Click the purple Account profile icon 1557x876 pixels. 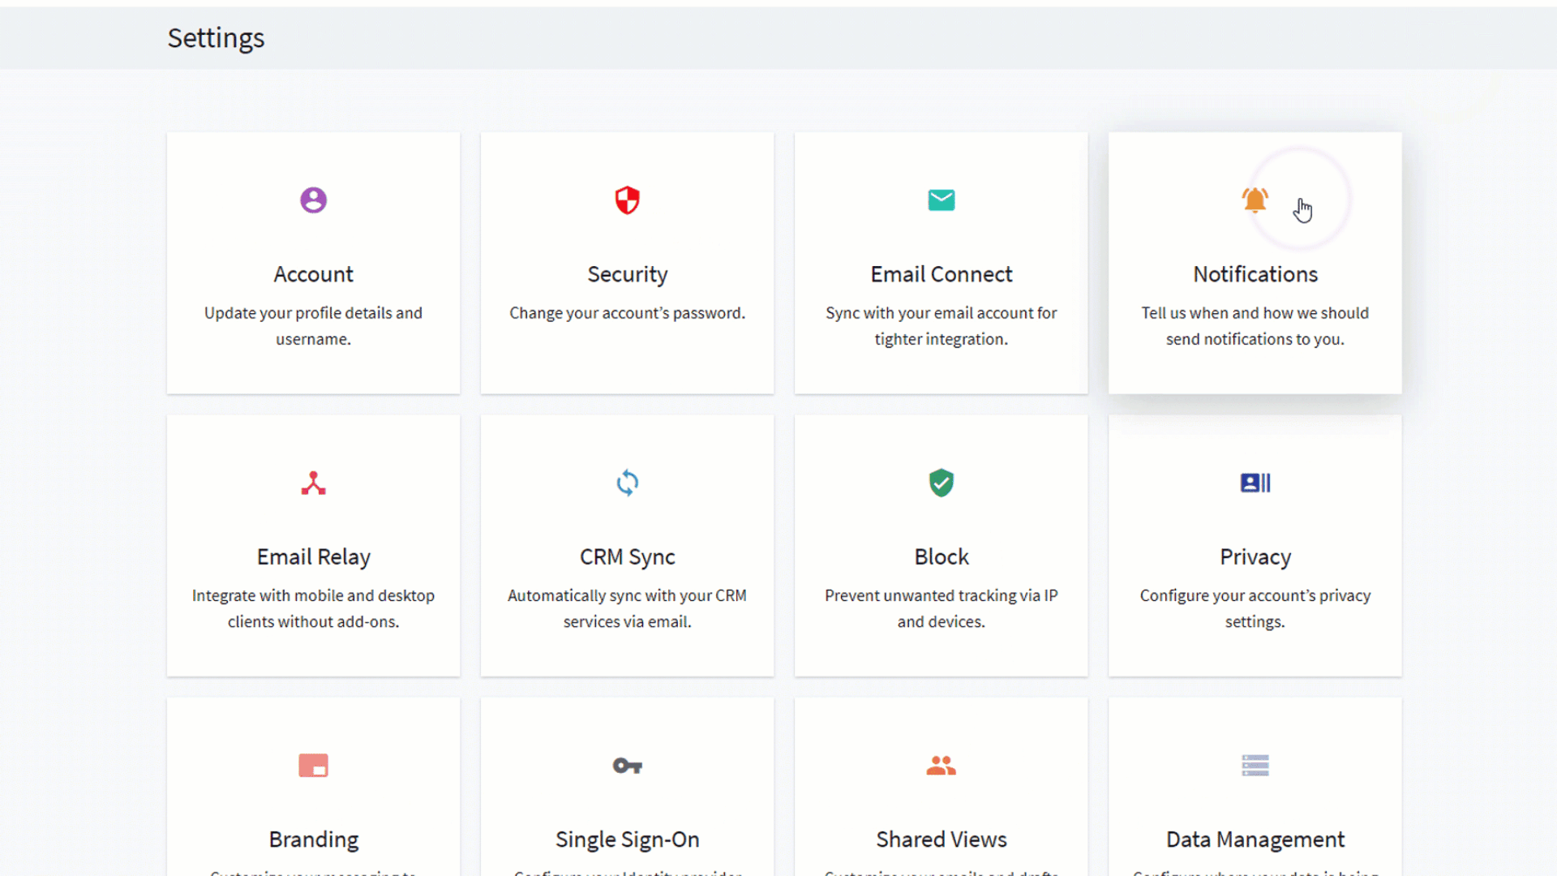pyautogui.click(x=313, y=200)
